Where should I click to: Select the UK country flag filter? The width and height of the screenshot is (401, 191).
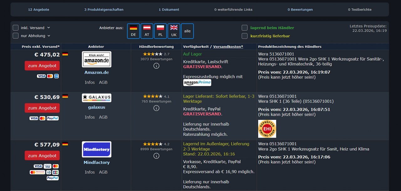tap(174, 31)
